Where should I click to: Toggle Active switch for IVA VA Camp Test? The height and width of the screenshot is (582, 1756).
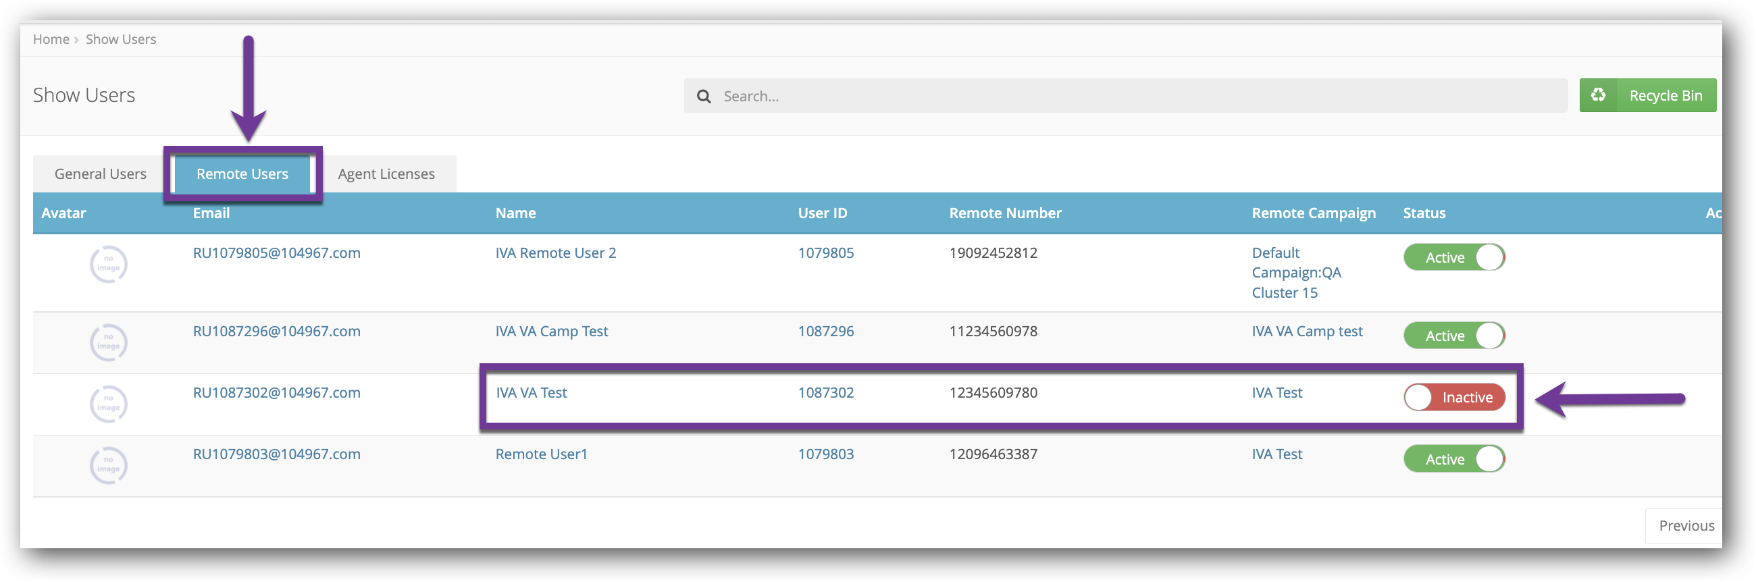[x=1453, y=336]
